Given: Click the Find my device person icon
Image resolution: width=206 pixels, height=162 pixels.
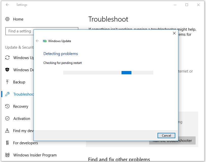Looking at the screenshot, I should 7,131.
